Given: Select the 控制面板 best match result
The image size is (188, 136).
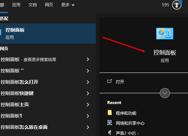Looking at the screenshot, I should pos(48,34).
